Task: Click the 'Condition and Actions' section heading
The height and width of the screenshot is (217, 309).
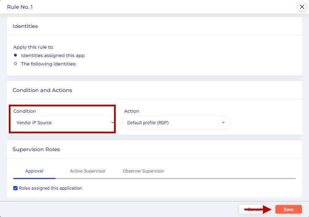Action: tap(42, 90)
